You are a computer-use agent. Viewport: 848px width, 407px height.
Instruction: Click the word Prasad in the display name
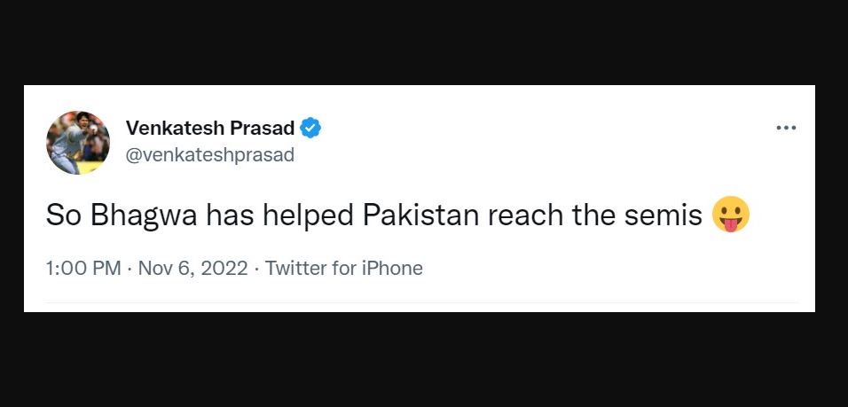pos(263,128)
